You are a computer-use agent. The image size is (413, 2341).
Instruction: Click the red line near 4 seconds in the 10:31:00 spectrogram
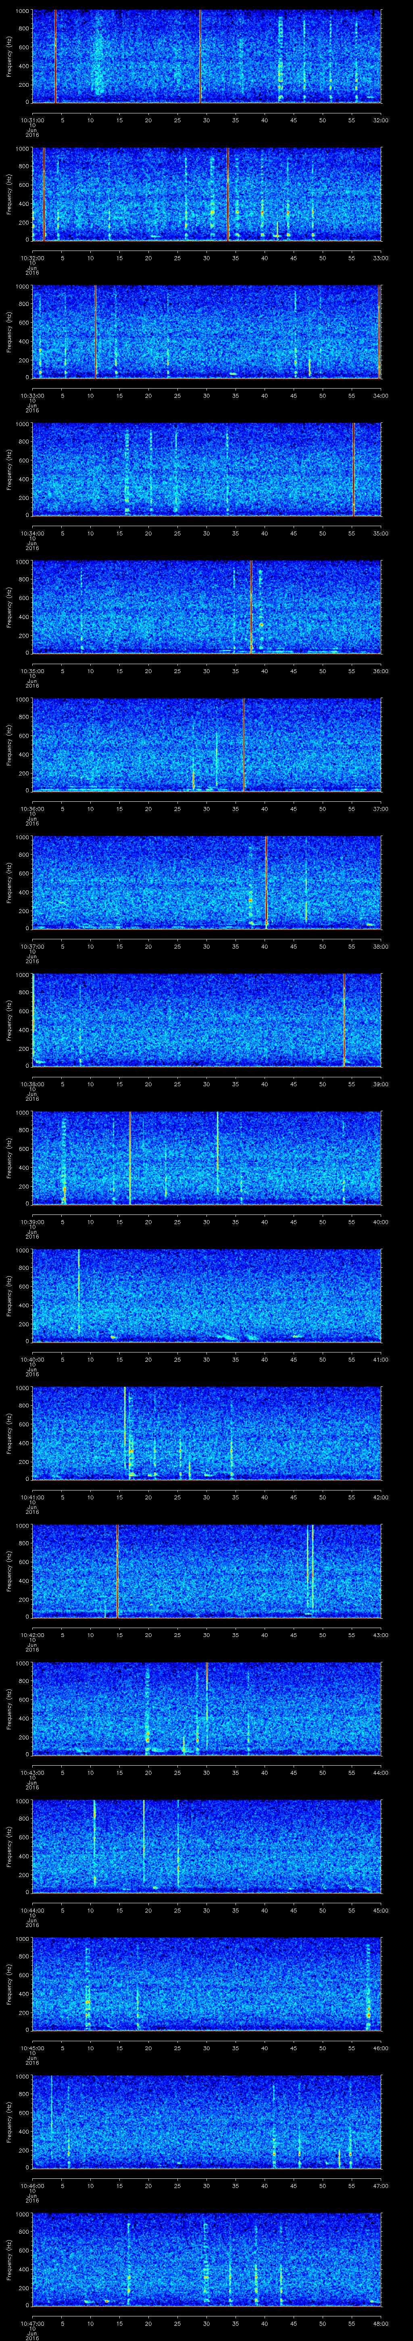(55, 56)
